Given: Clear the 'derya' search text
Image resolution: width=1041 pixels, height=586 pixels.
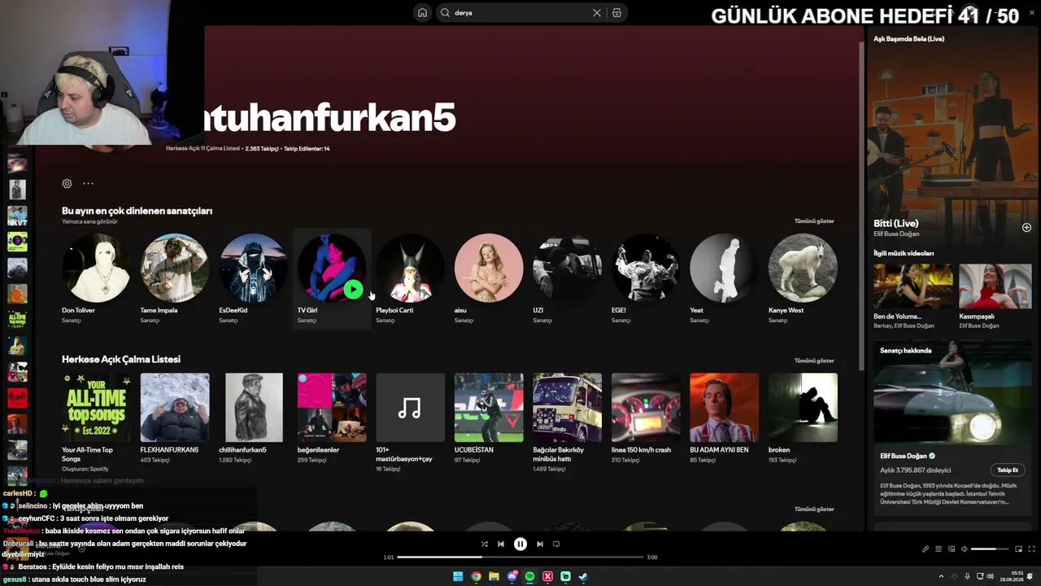Looking at the screenshot, I should pos(597,13).
